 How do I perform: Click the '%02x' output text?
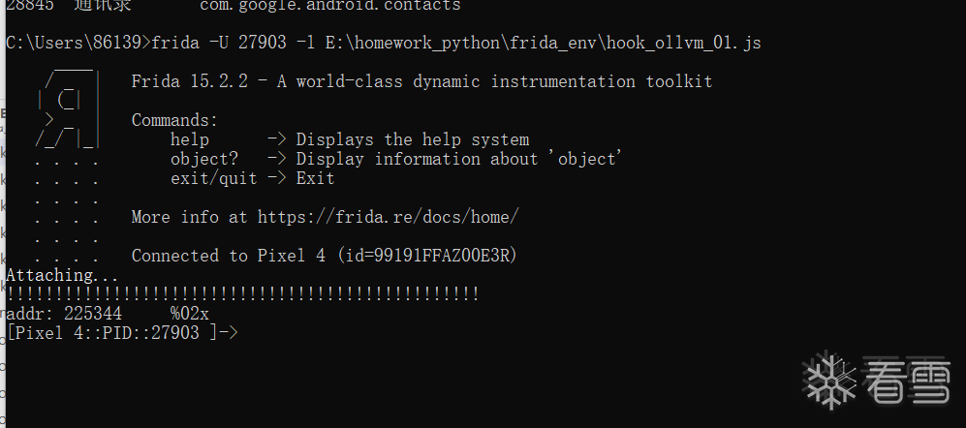pyautogui.click(x=190, y=314)
